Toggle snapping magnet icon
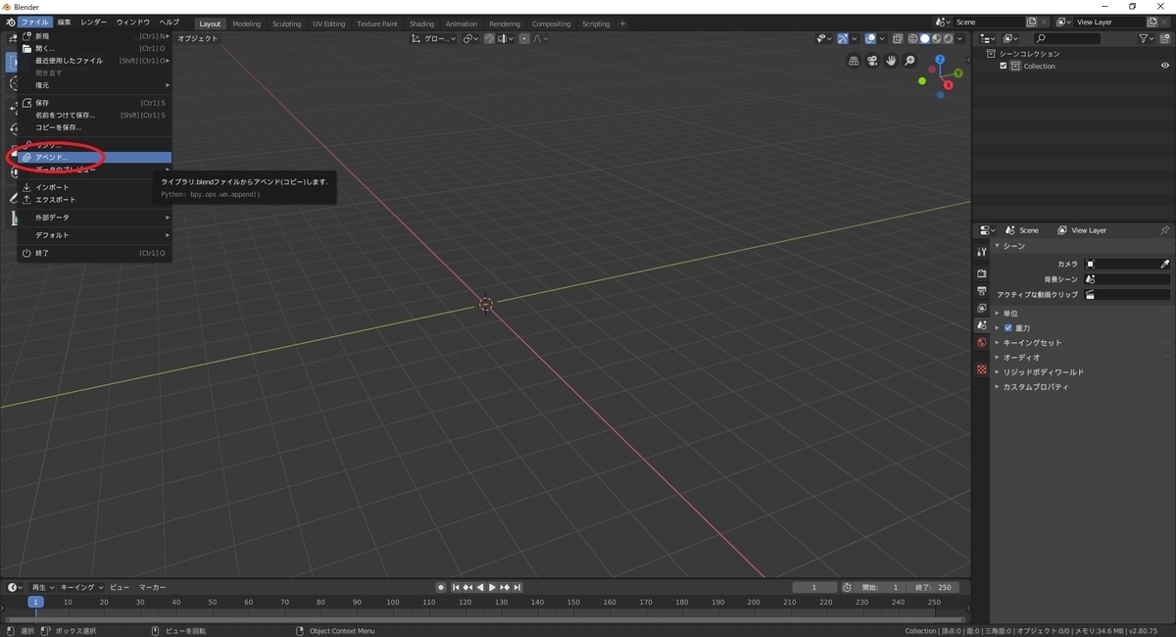Screen dimensions: 1176x637 coord(489,38)
